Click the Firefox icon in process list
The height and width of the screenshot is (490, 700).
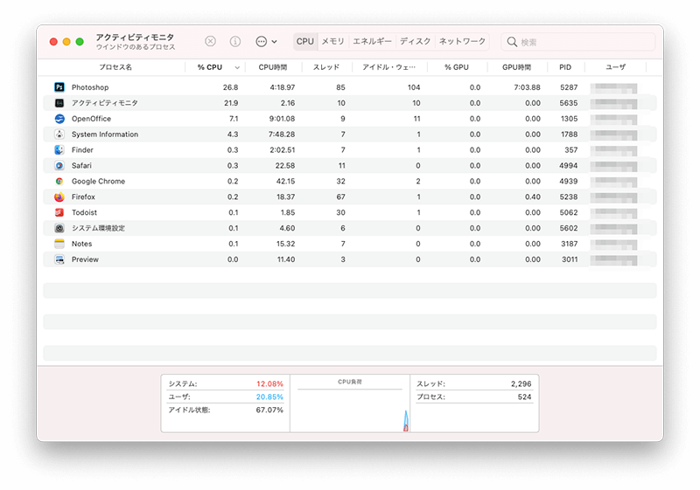(x=59, y=197)
